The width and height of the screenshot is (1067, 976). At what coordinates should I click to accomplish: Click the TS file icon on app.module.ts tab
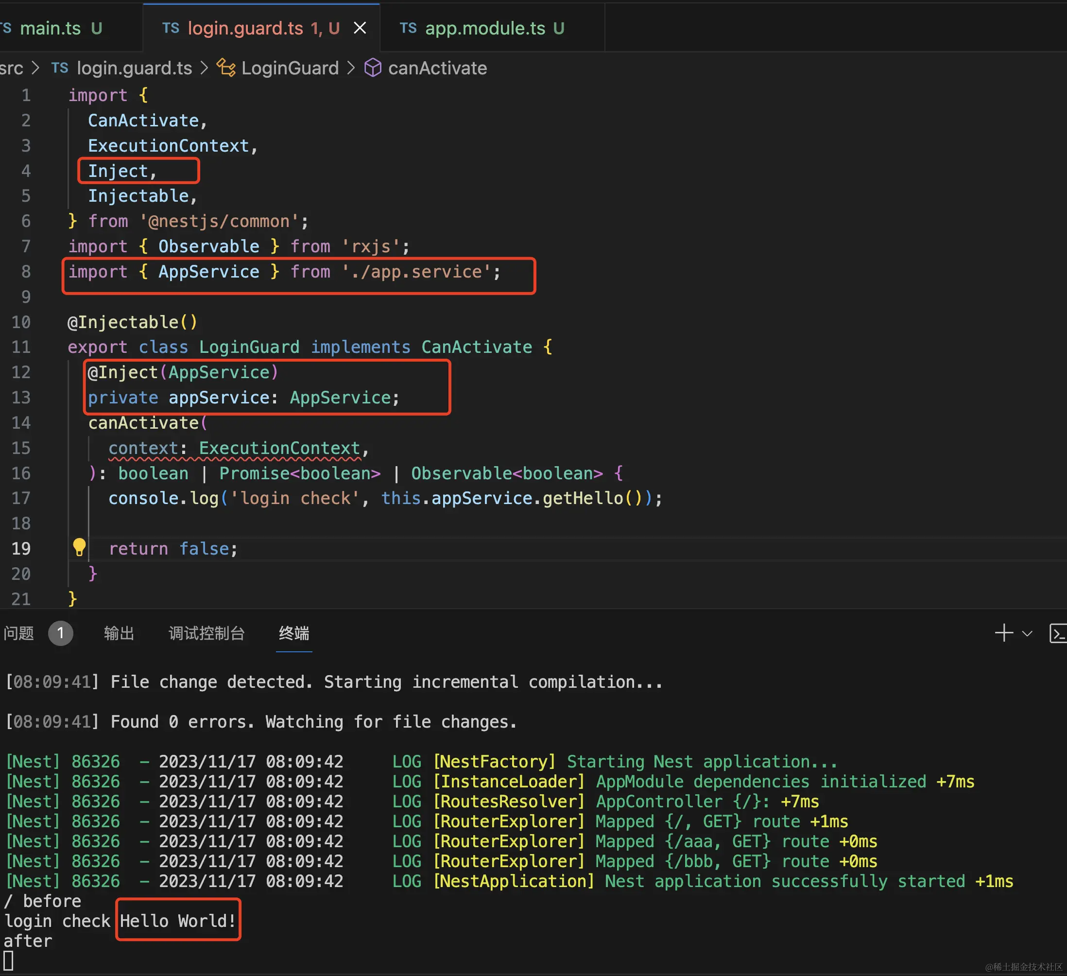click(408, 28)
